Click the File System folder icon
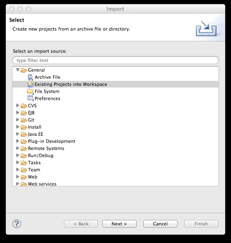This screenshot has height=243, width=231. tap(30, 91)
